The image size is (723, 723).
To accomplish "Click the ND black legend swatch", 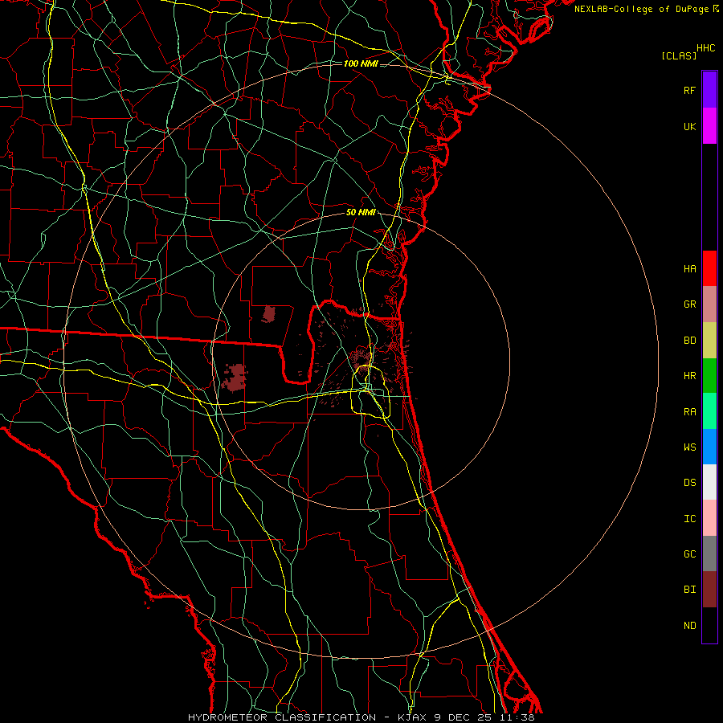I will point(709,625).
